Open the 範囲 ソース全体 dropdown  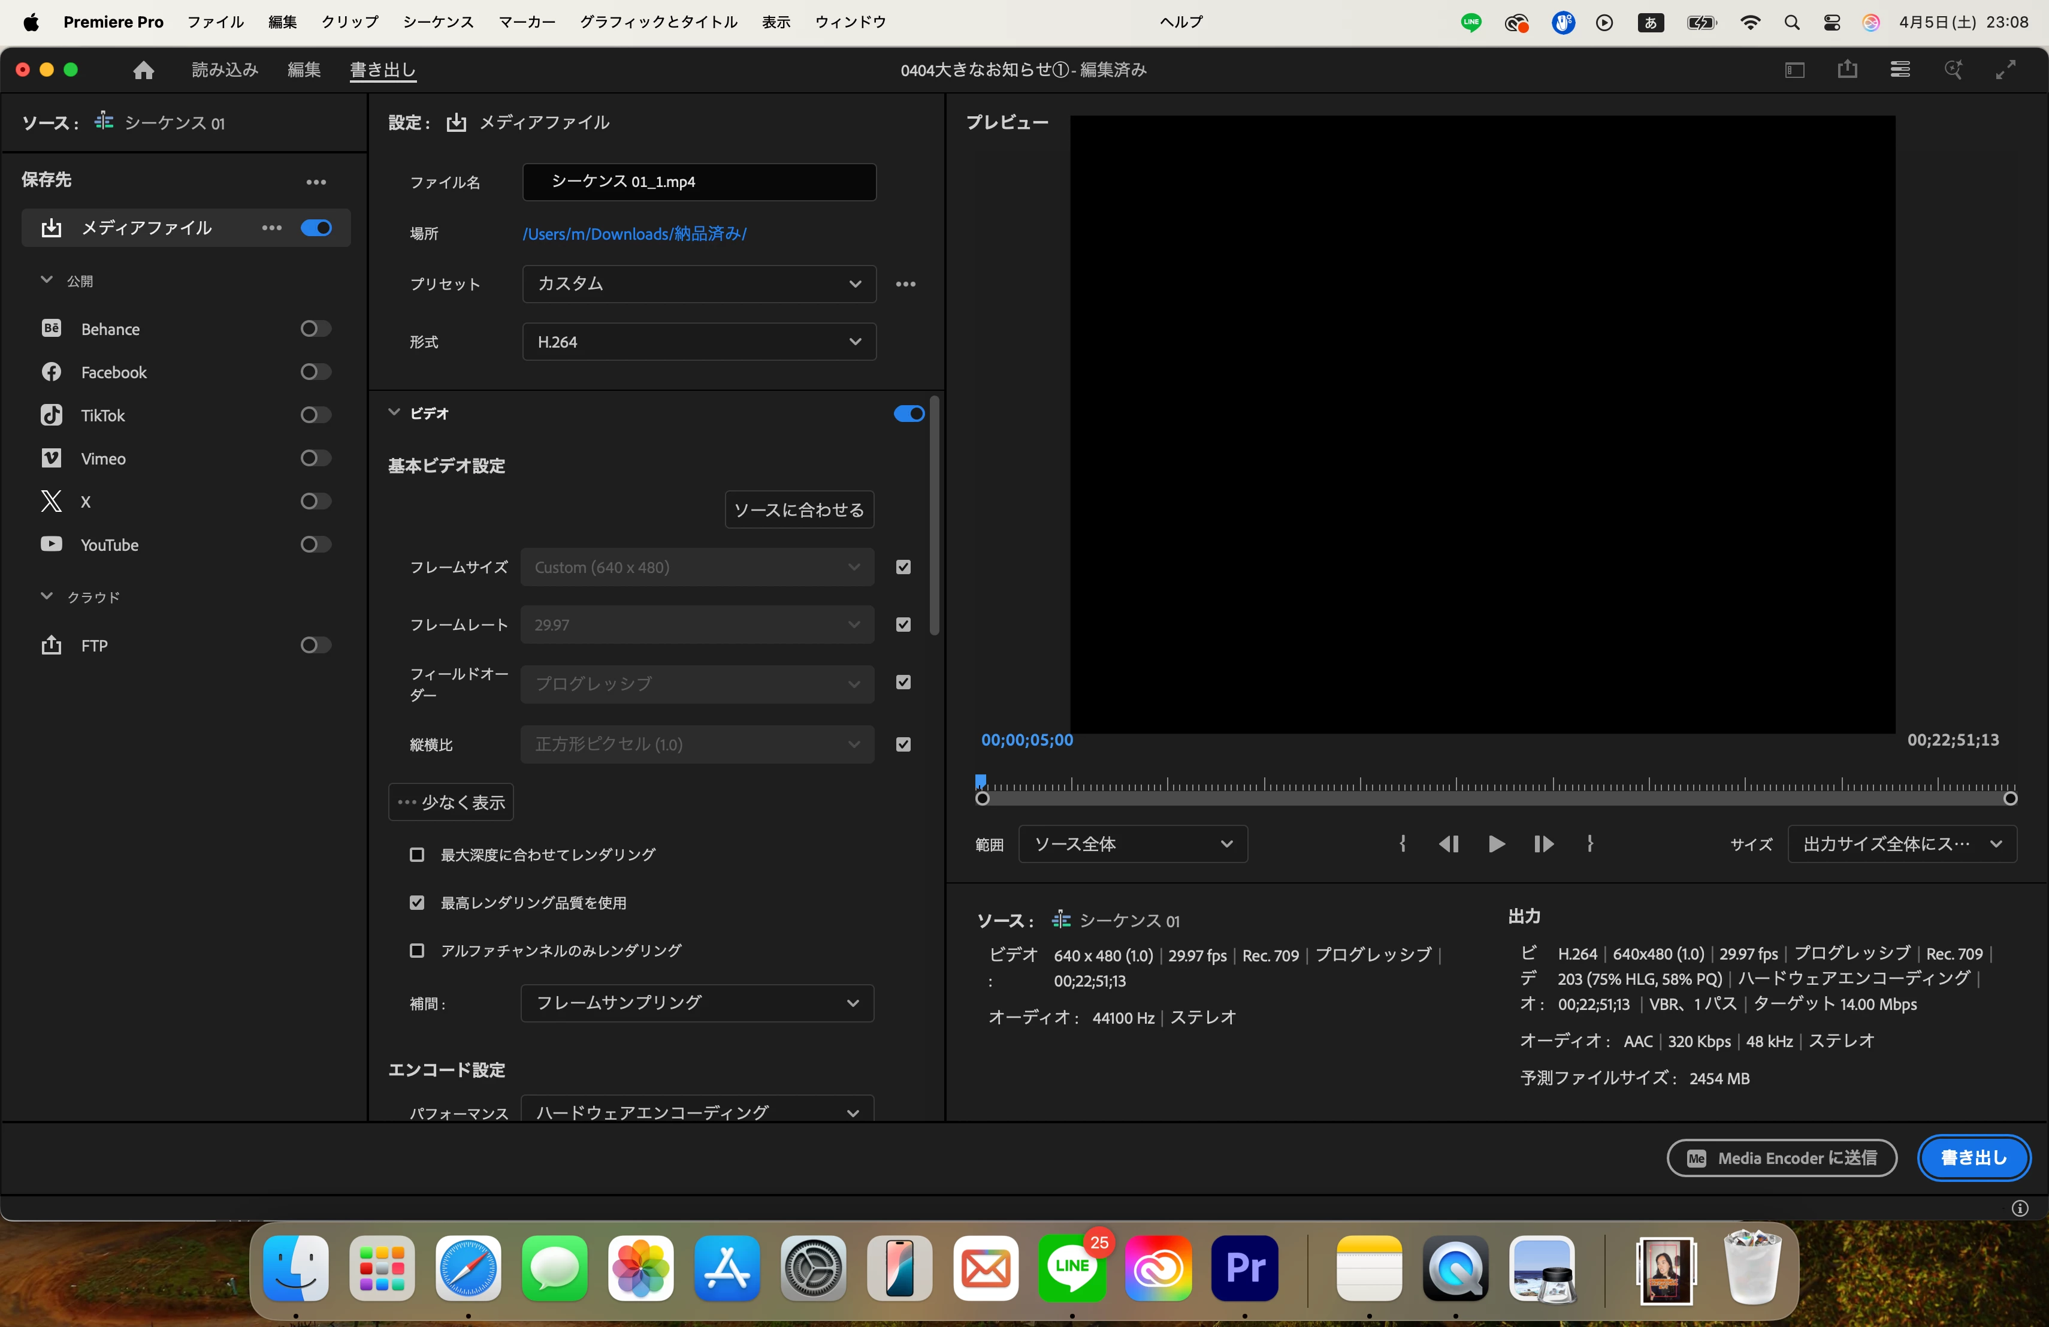[1132, 844]
